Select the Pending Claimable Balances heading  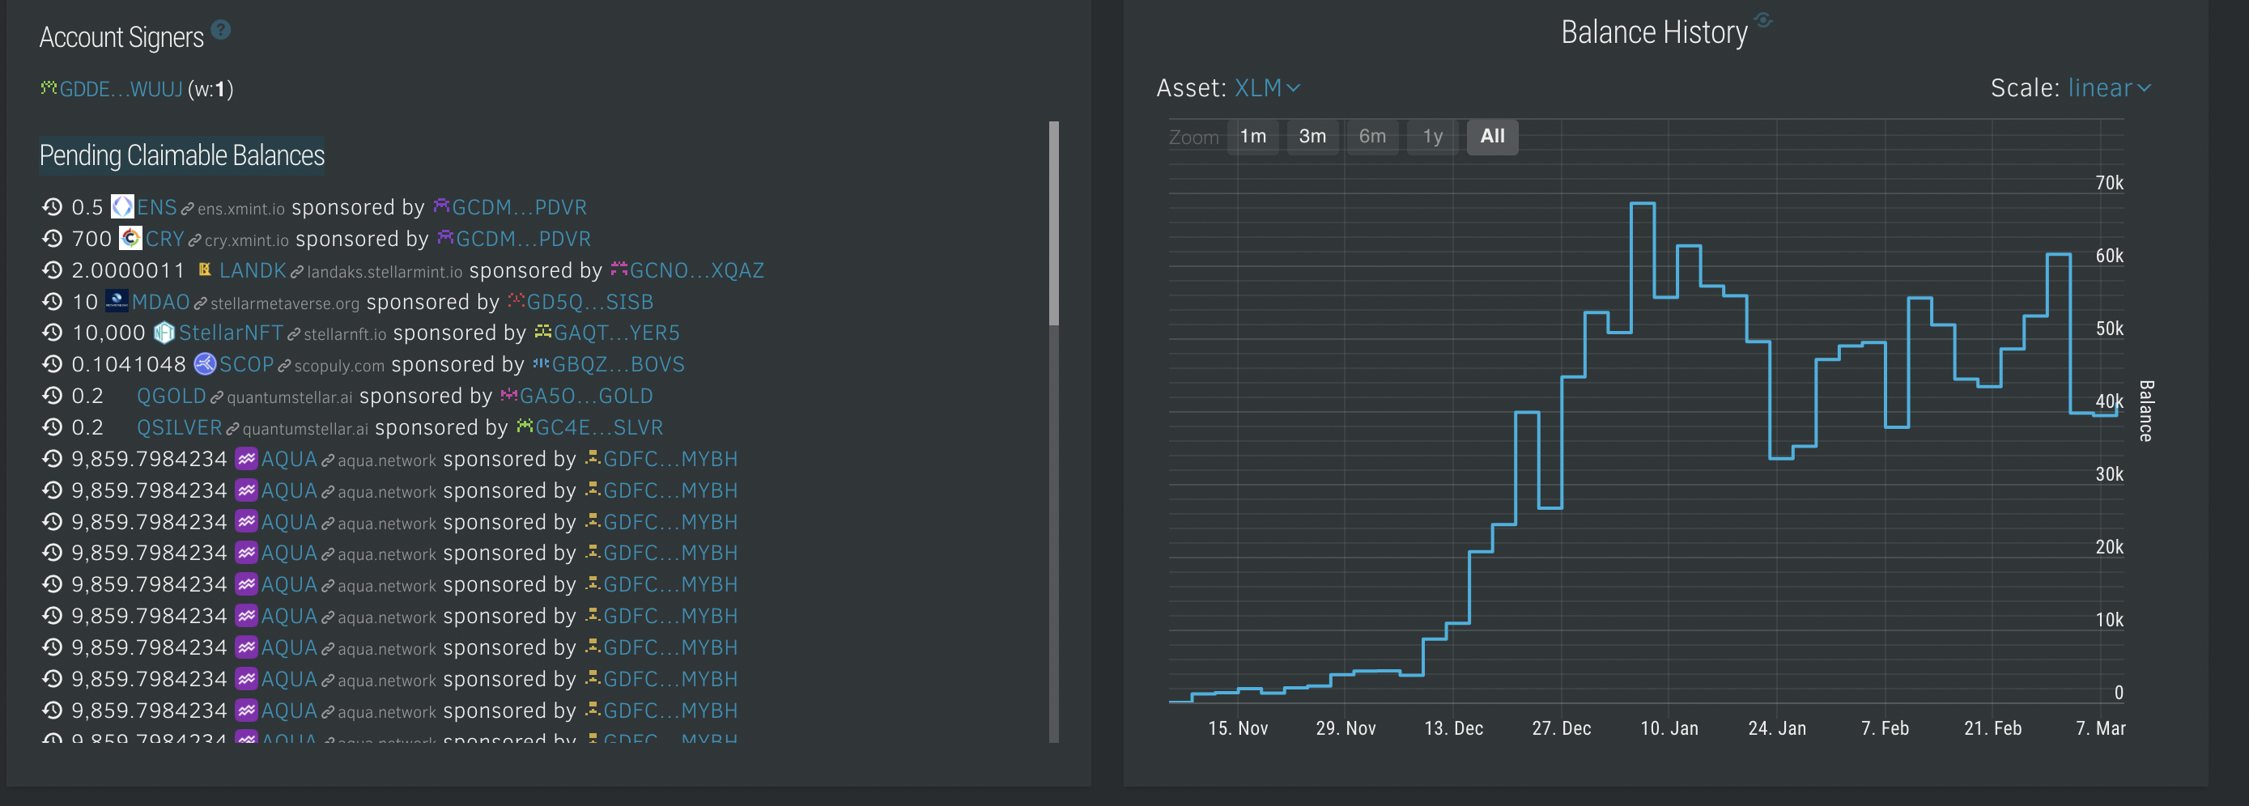click(x=181, y=155)
